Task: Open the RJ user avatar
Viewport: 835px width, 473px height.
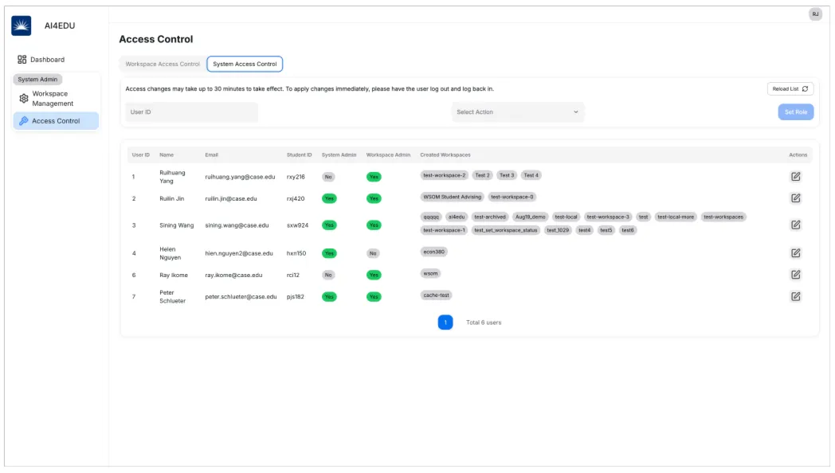Action: click(815, 14)
